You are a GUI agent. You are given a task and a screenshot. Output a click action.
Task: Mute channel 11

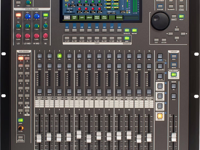pos(139,91)
